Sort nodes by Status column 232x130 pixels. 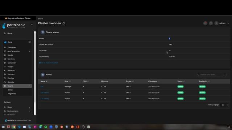point(181,81)
